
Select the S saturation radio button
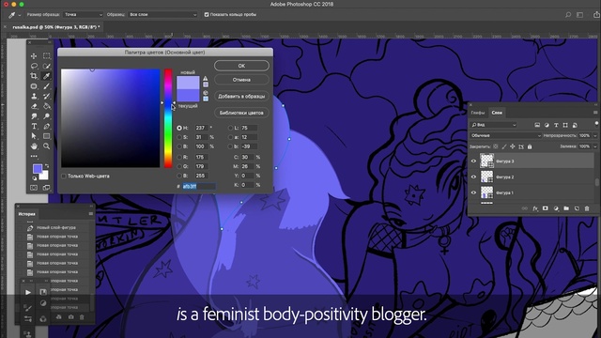(179, 137)
